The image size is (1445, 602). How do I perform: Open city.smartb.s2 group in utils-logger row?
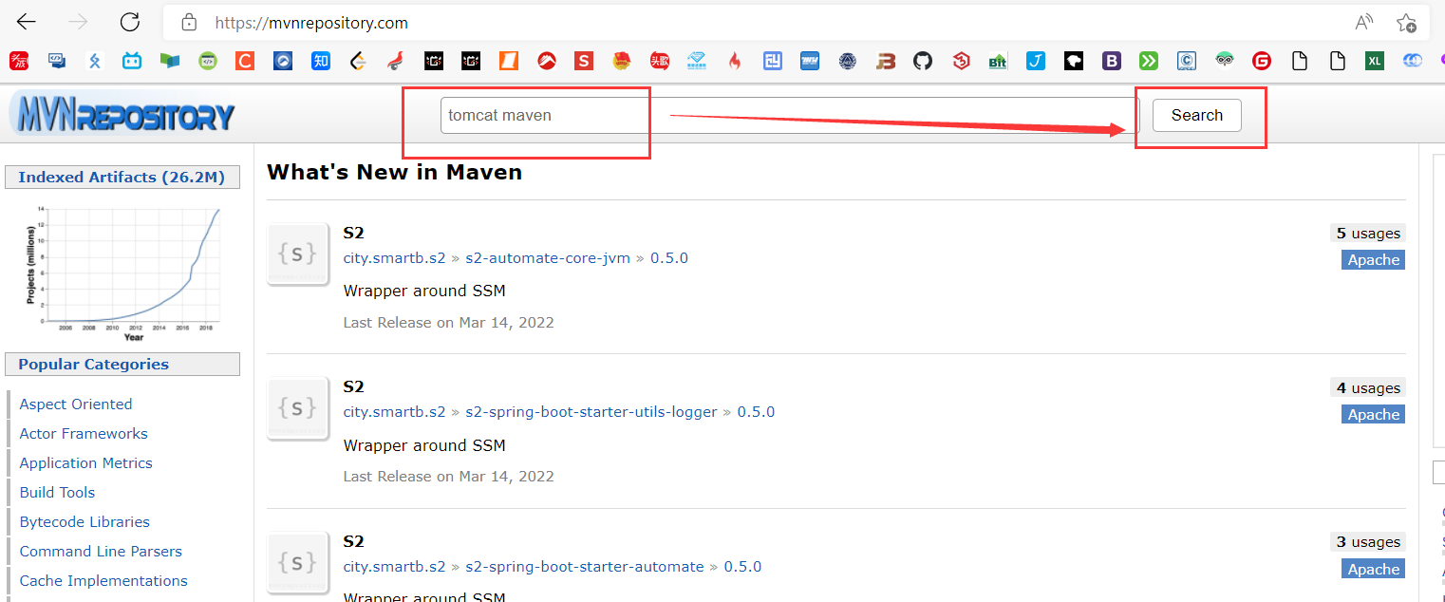pyautogui.click(x=394, y=412)
